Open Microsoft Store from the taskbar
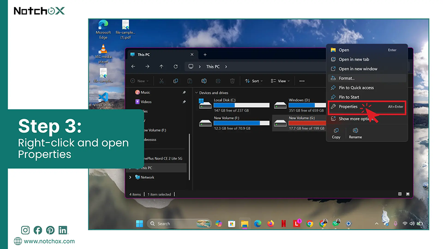Screen dimensions: 443x249 pos(232,224)
